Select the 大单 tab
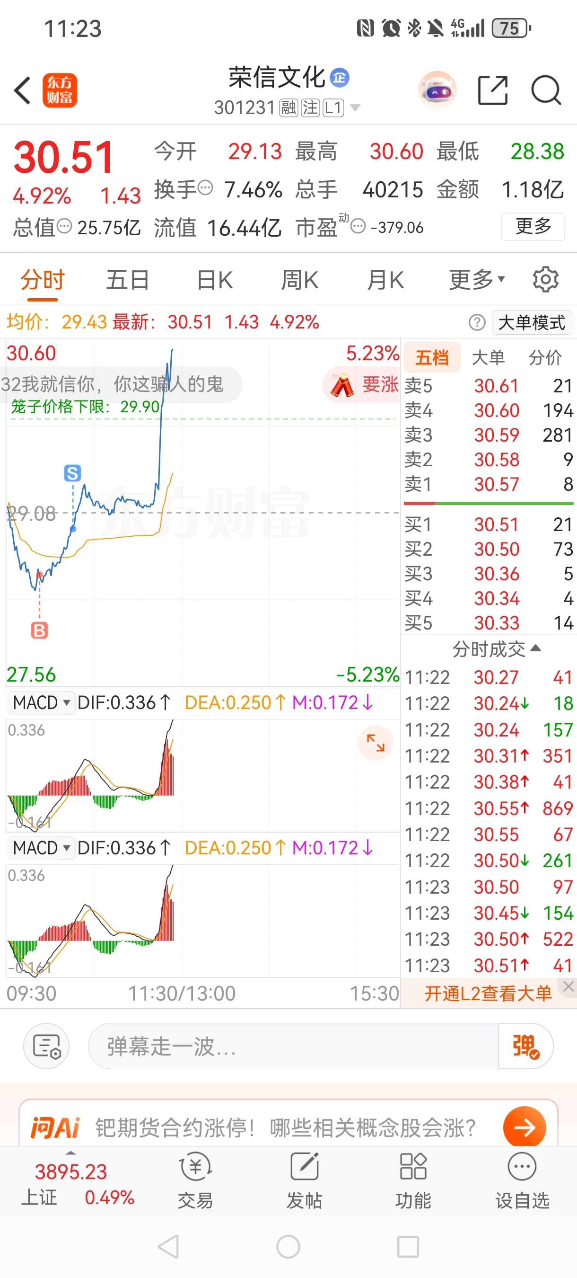The height and width of the screenshot is (1278, 577). tap(488, 357)
